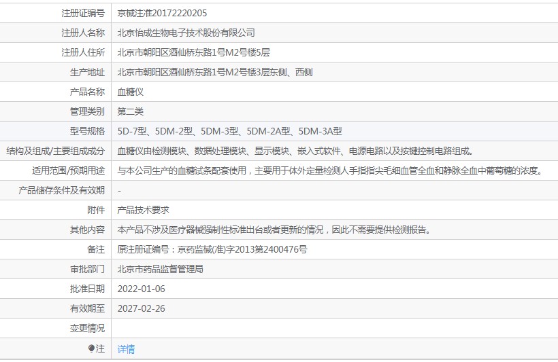Select expiry date 2027-02-26
Viewport: 558px width, 362px height.
point(142,309)
